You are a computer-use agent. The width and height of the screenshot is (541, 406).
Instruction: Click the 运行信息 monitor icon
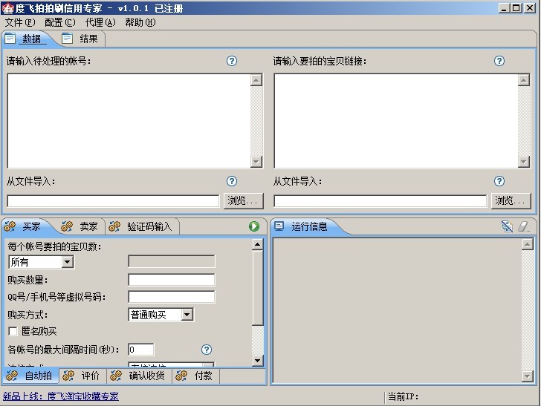pos(279,226)
